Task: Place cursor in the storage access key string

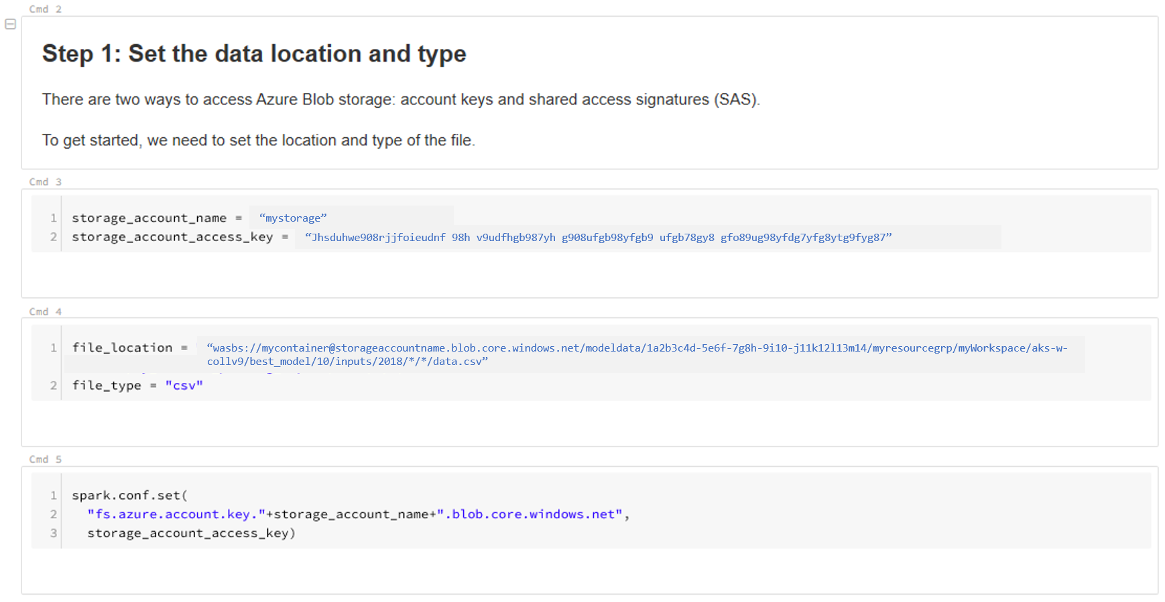Action: coord(598,238)
